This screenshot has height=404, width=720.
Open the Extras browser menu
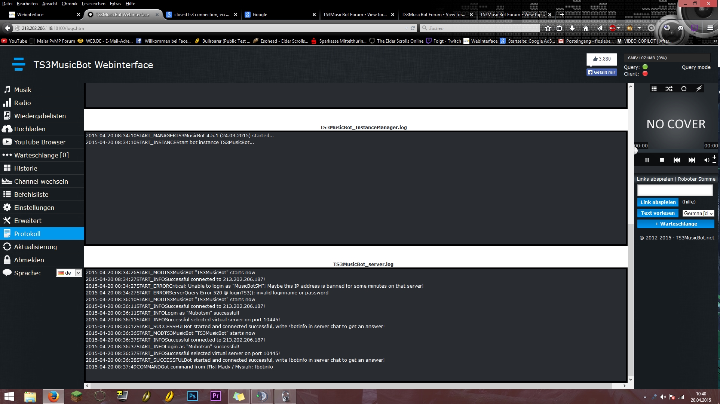click(116, 4)
